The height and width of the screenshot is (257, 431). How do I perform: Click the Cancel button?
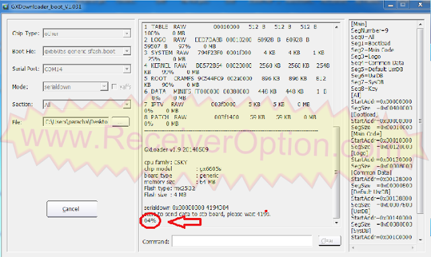72,209
